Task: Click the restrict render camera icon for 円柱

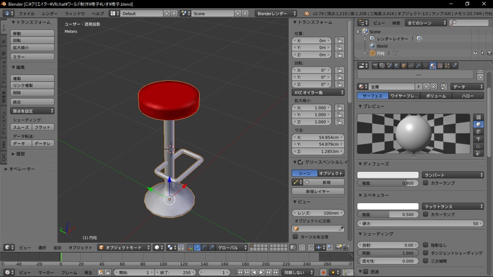Action: point(489,53)
